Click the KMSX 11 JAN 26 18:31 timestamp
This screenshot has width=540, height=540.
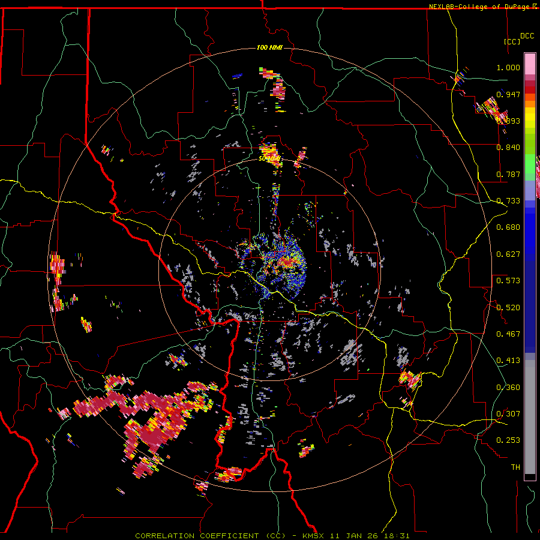[356, 536]
